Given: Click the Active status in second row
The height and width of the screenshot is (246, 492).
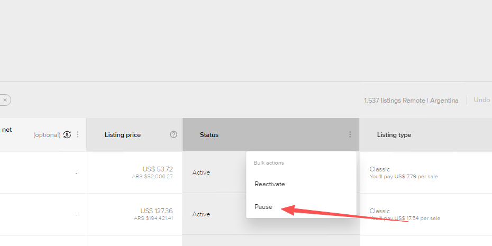Looking at the screenshot, I should coord(201,214).
